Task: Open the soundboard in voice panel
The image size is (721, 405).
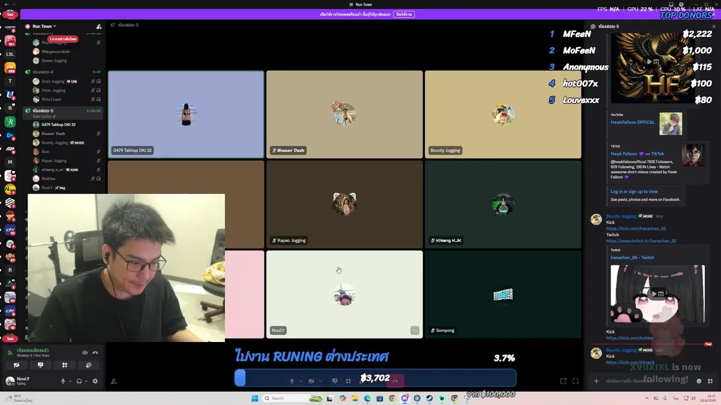Action: (88, 365)
